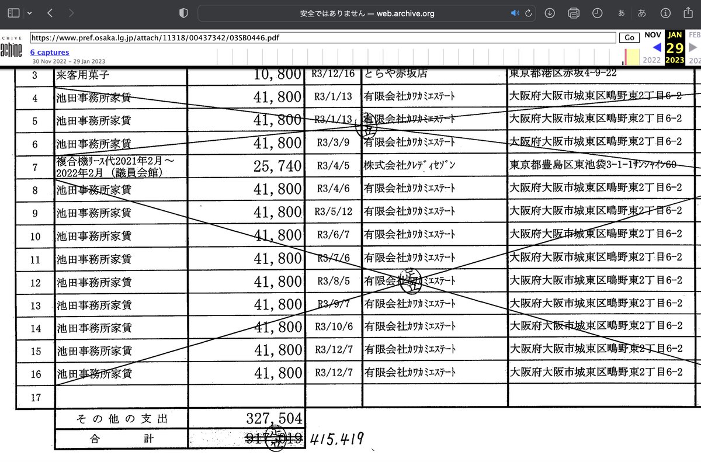
Task: Go back to the previous page
Action: pos(50,12)
